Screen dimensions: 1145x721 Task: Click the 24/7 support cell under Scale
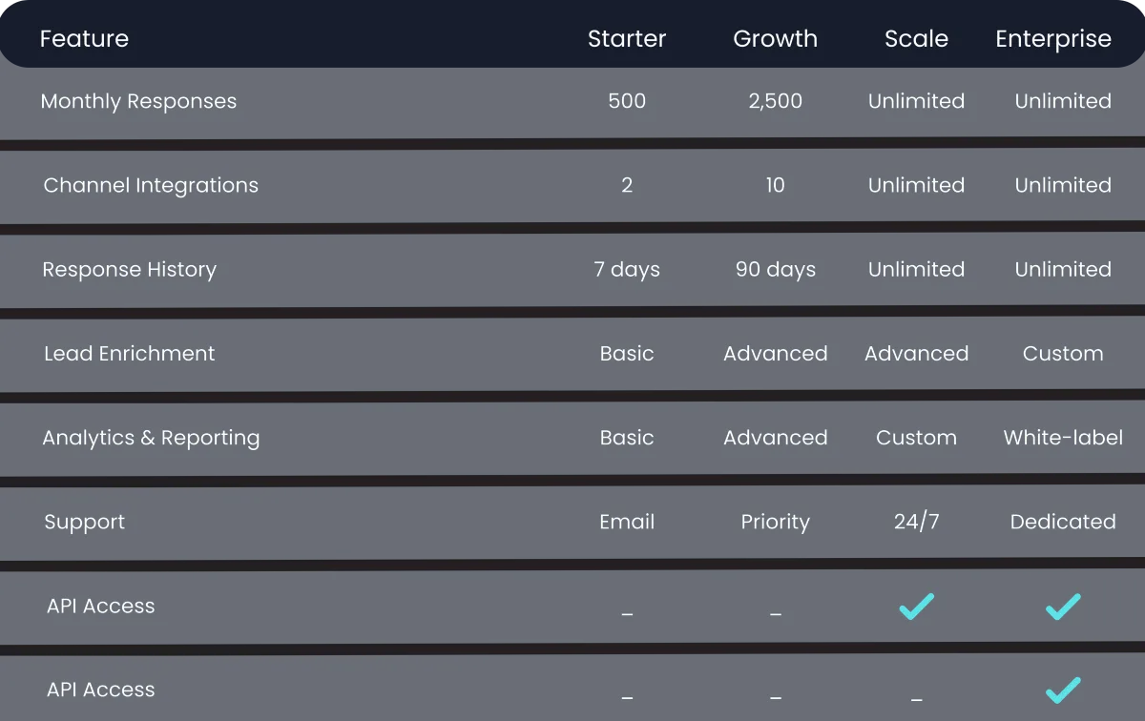(x=916, y=522)
